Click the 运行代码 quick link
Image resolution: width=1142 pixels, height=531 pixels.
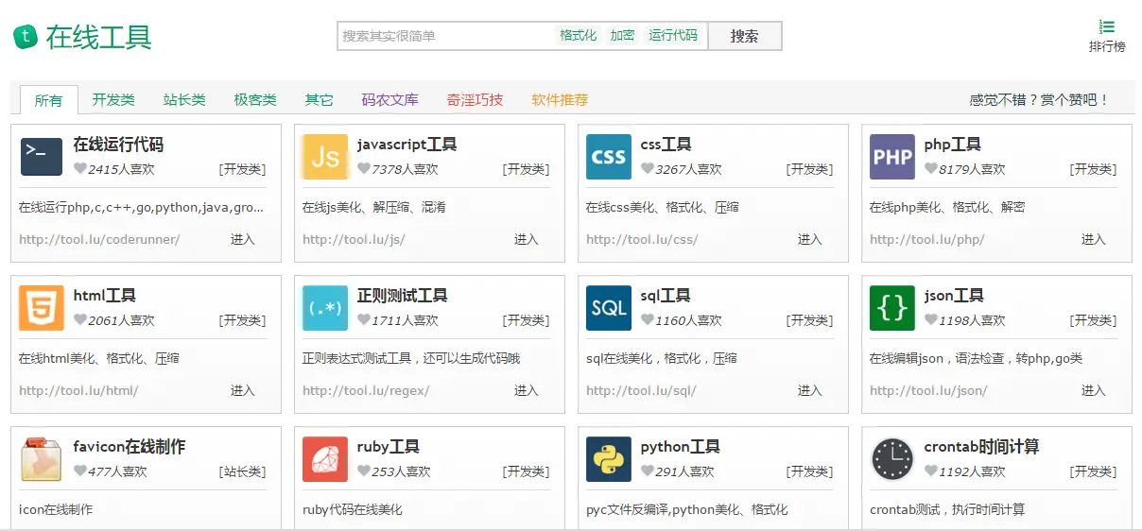[x=673, y=36]
